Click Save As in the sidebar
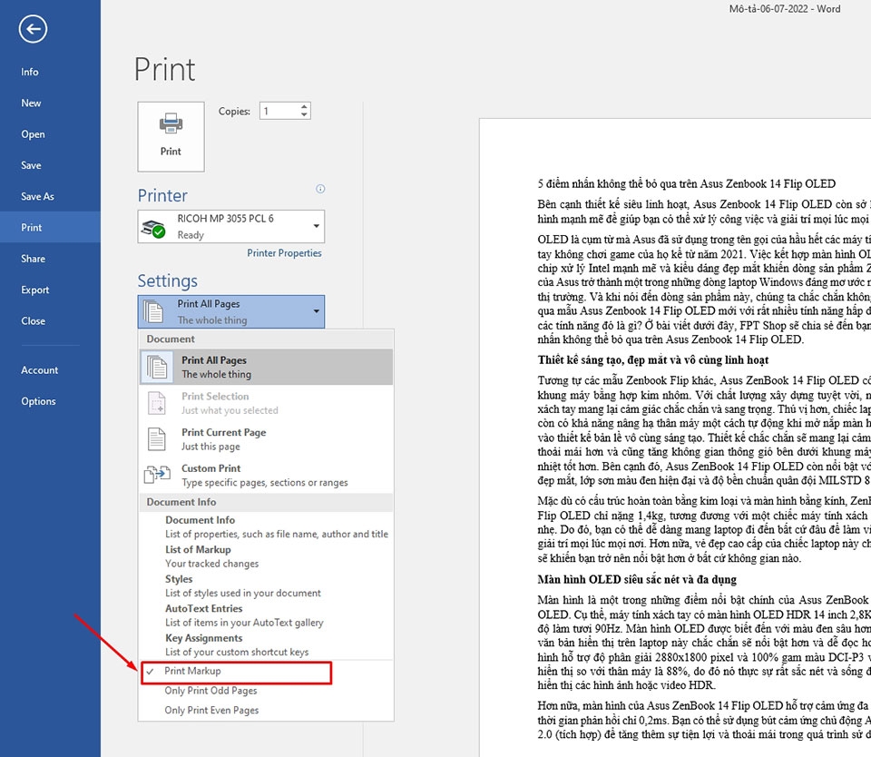 coord(50,197)
